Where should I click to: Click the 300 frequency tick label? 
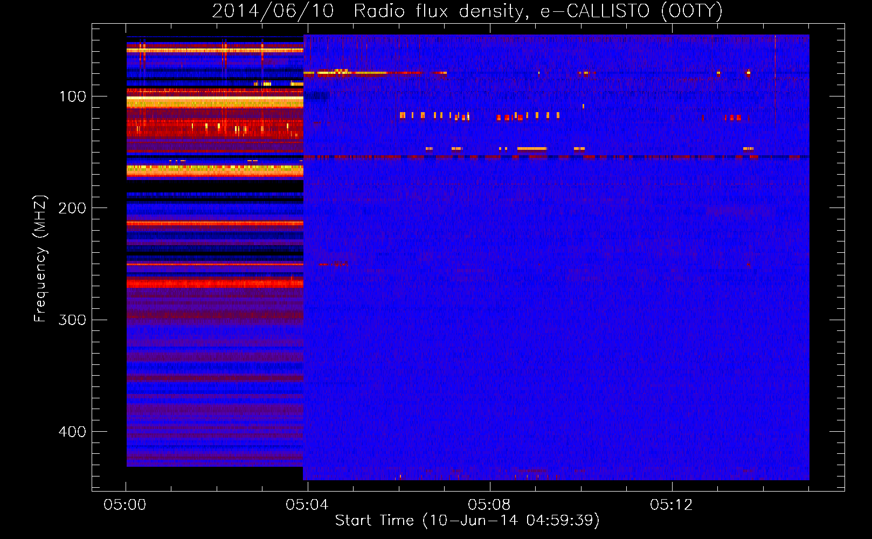click(x=72, y=320)
